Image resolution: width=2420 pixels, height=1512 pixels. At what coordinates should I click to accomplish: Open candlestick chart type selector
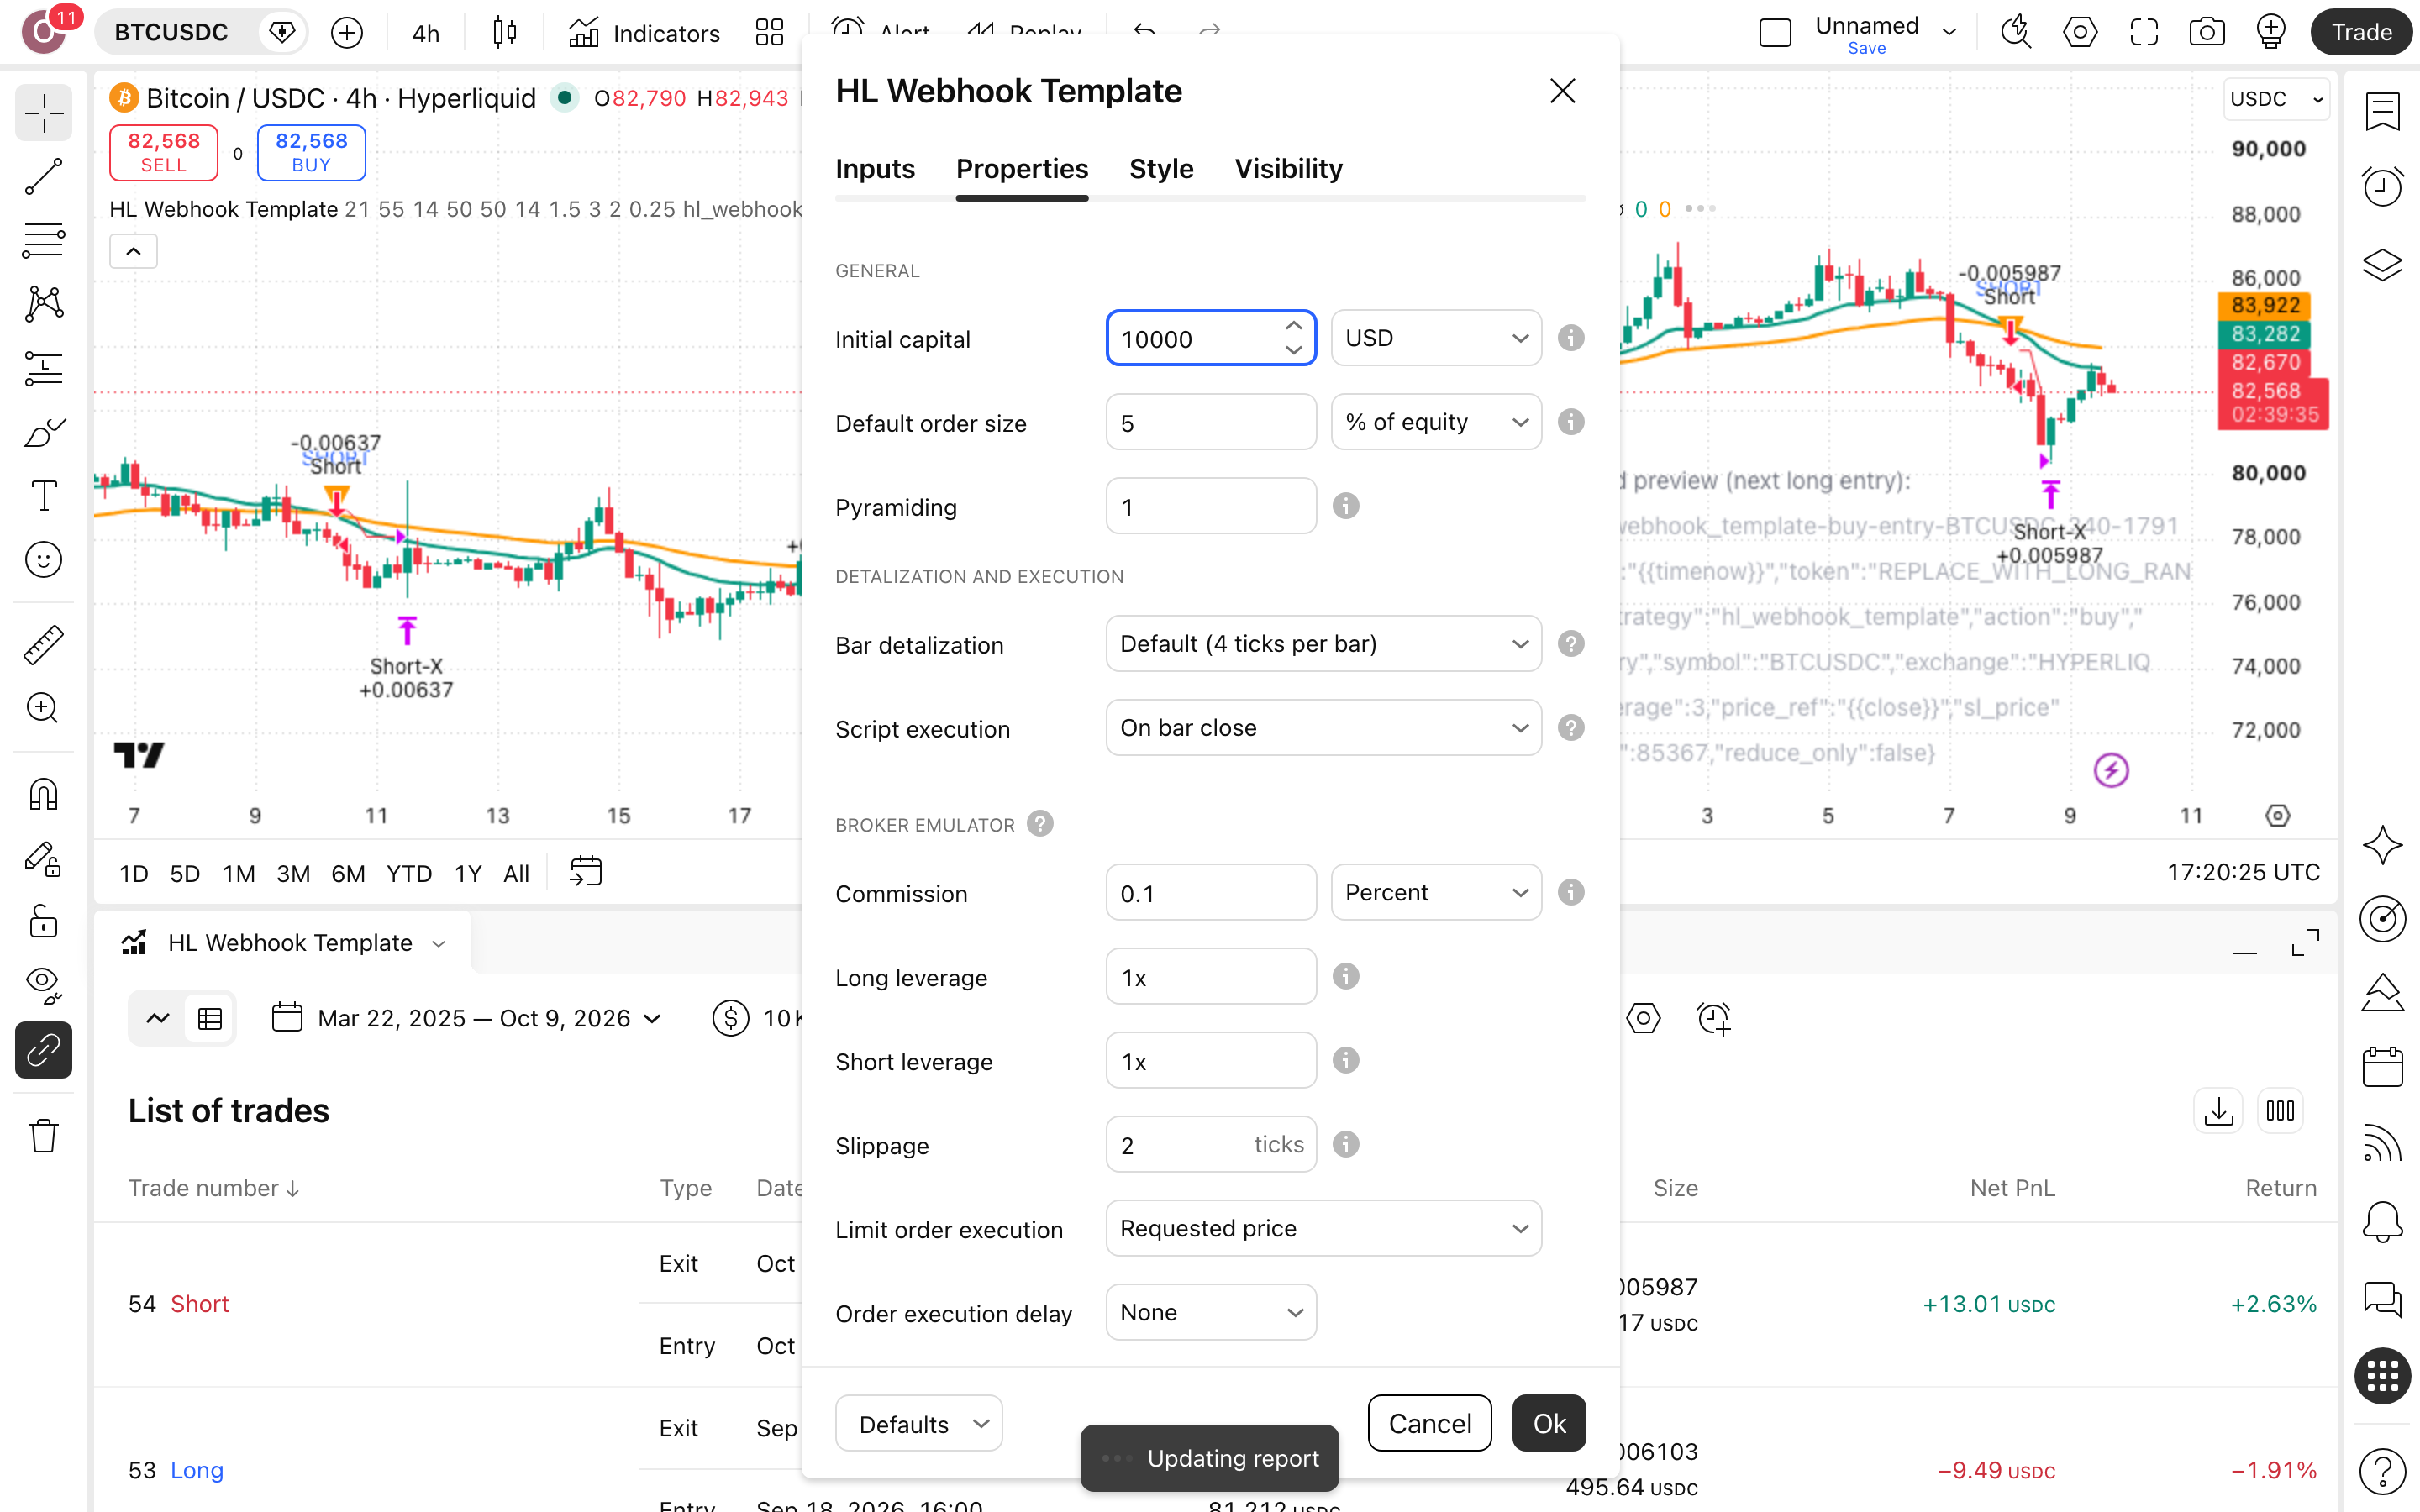pos(505,33)
